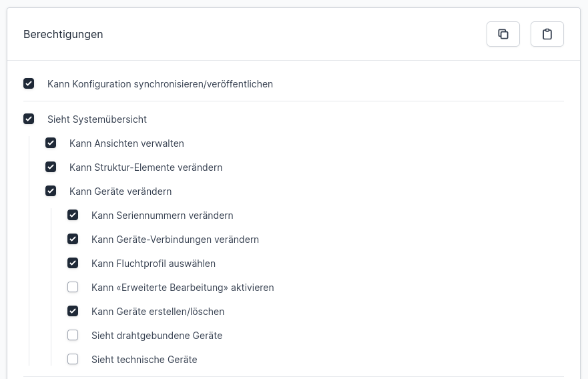Disable Kann Struktur-Elemente verändern checkbox
Viewport: 588px width, 379px height.
pos(51,167)
